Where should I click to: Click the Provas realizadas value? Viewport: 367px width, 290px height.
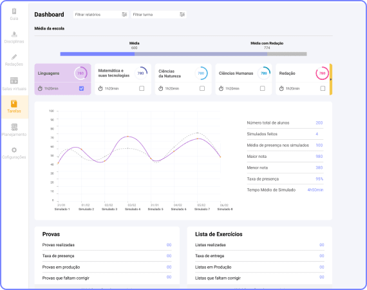coord(169,245)
